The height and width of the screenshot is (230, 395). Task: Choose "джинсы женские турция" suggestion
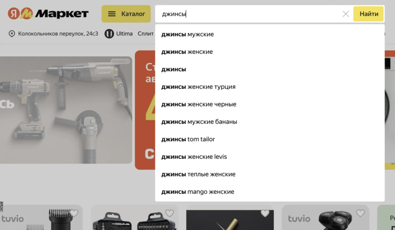(198, 87)
